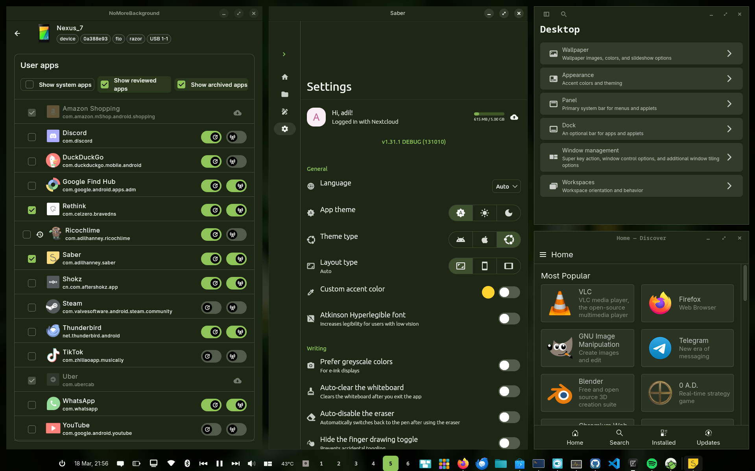755x471 pixels.
Task: Open Window management row chevron
Action: (729, 157)
